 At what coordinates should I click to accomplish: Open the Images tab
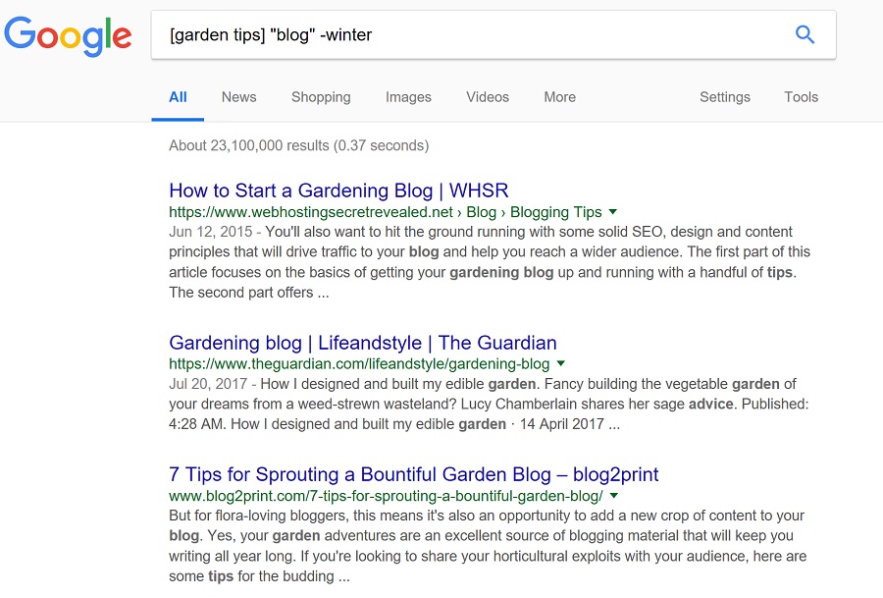[408, 97]
